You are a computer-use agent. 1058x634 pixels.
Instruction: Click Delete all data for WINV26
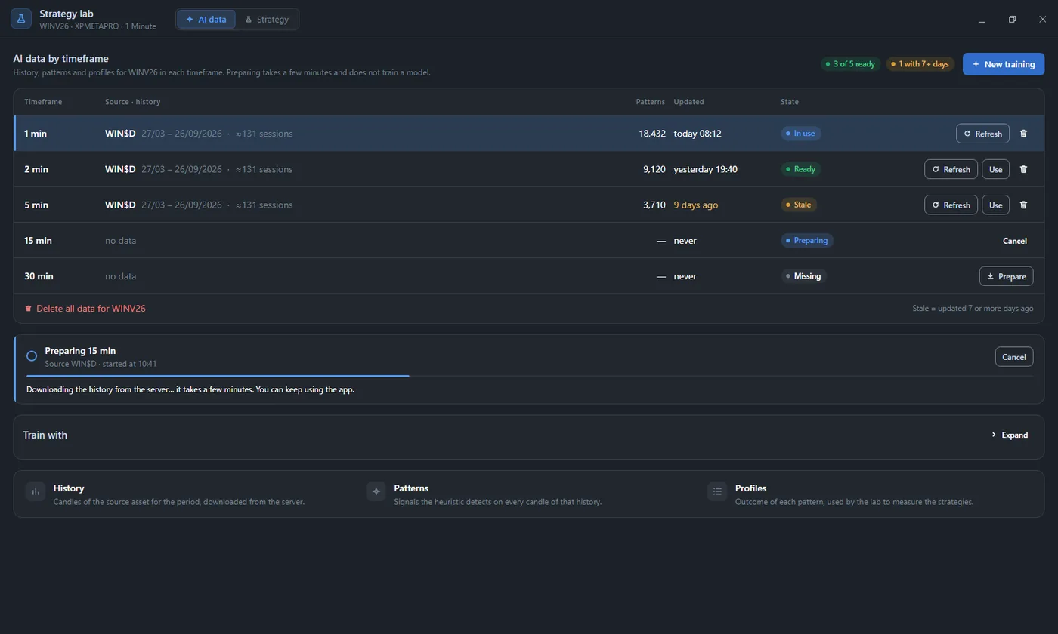[x=85, y=309]
